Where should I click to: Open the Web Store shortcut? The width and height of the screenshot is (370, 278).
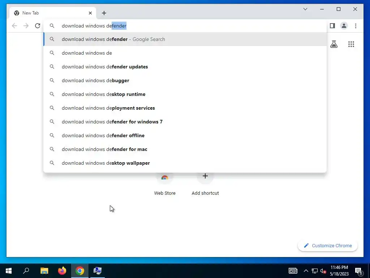pyautogui.click(x=165, y=184)
